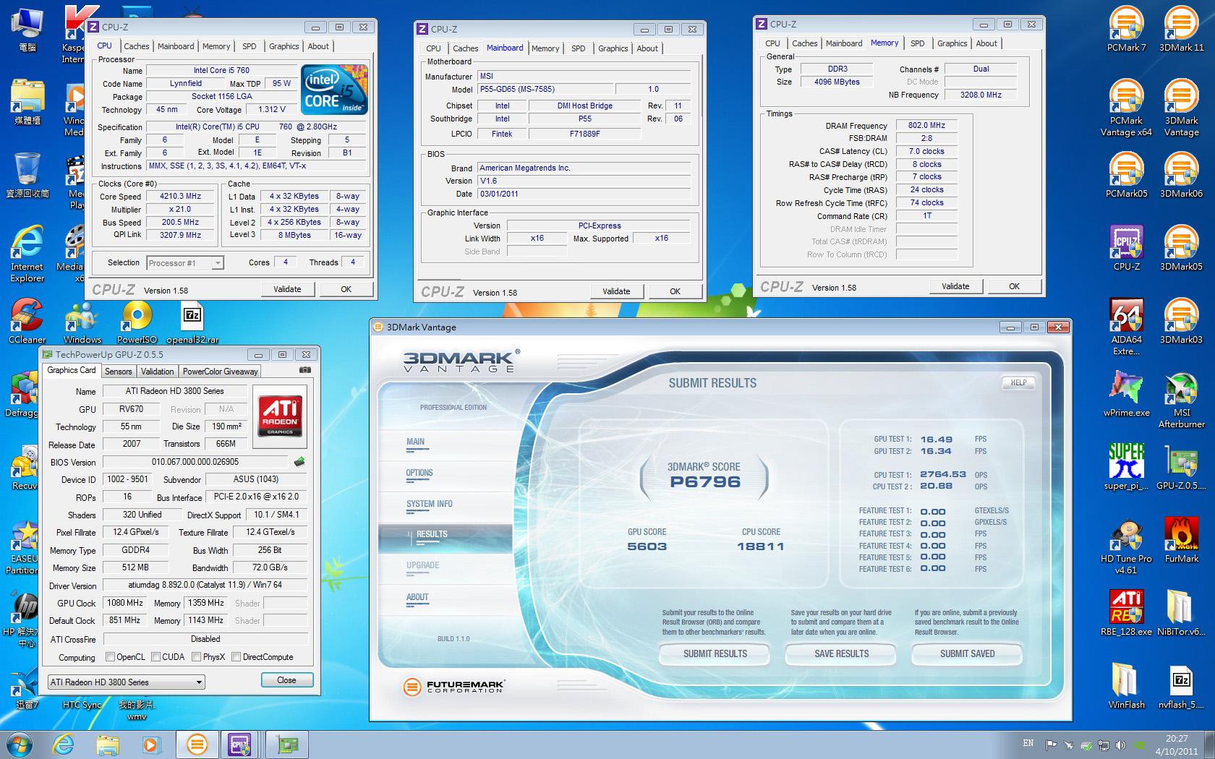Open PowerColor Giveaway tab in GPU-Z
Image resolution: width=1215 pixels, height=759 pixels.
tap(220, 372)
